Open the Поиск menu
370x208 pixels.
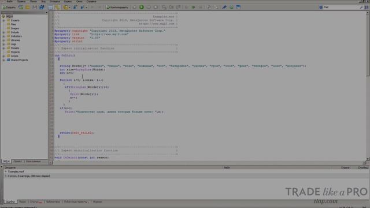34,1
